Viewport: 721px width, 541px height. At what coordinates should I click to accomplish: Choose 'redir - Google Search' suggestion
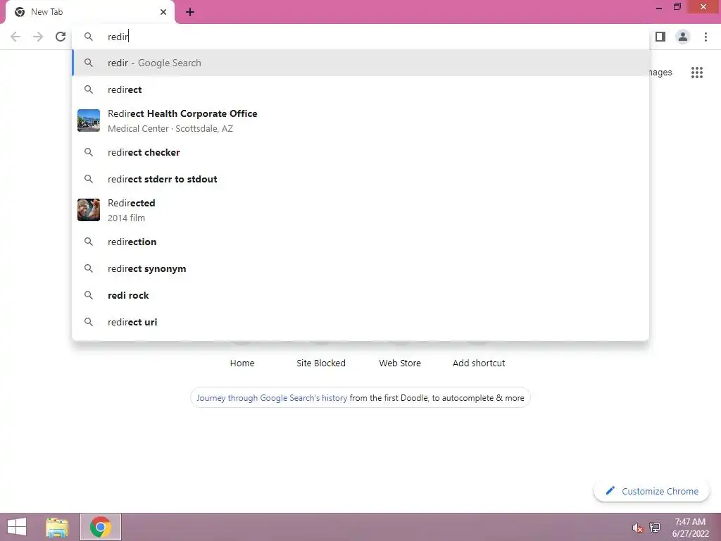click(360, 63)
